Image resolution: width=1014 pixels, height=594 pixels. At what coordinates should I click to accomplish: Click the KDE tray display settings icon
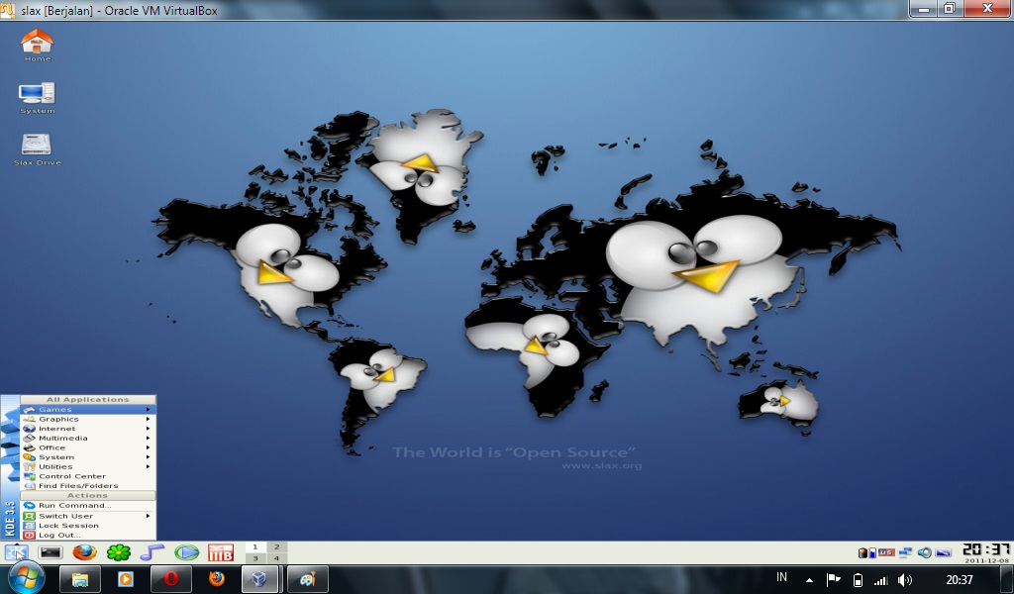tap(944, 552)
